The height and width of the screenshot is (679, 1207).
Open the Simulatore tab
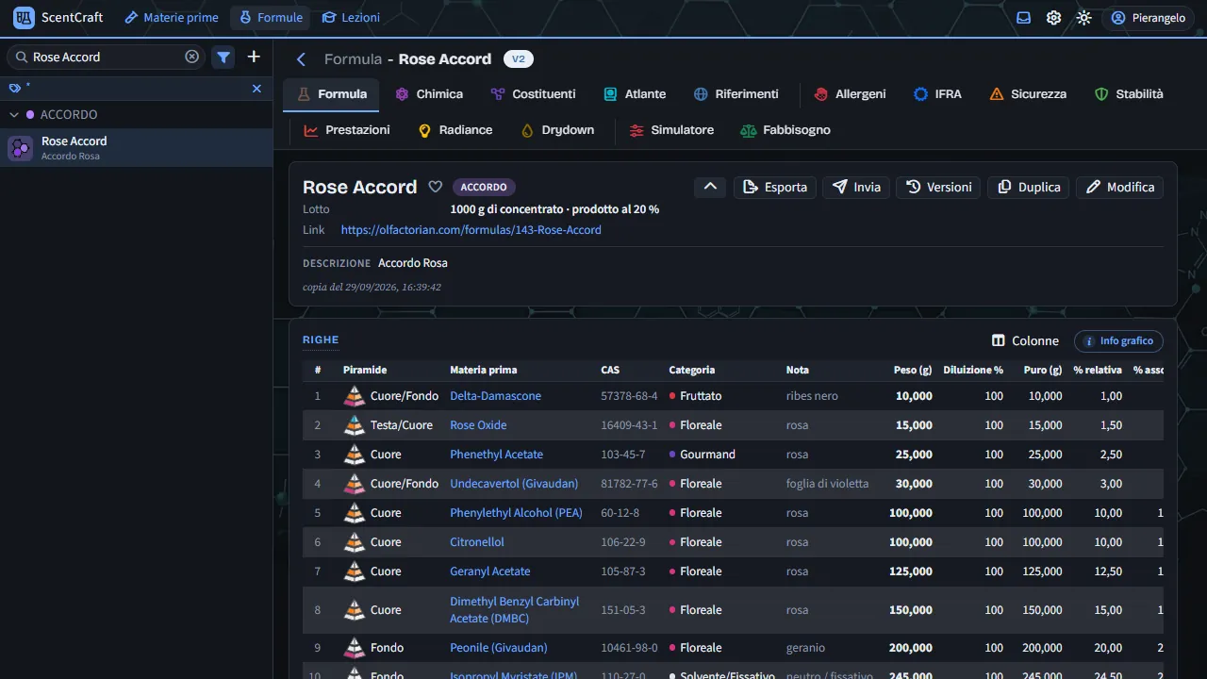click(x=671, y=130)
